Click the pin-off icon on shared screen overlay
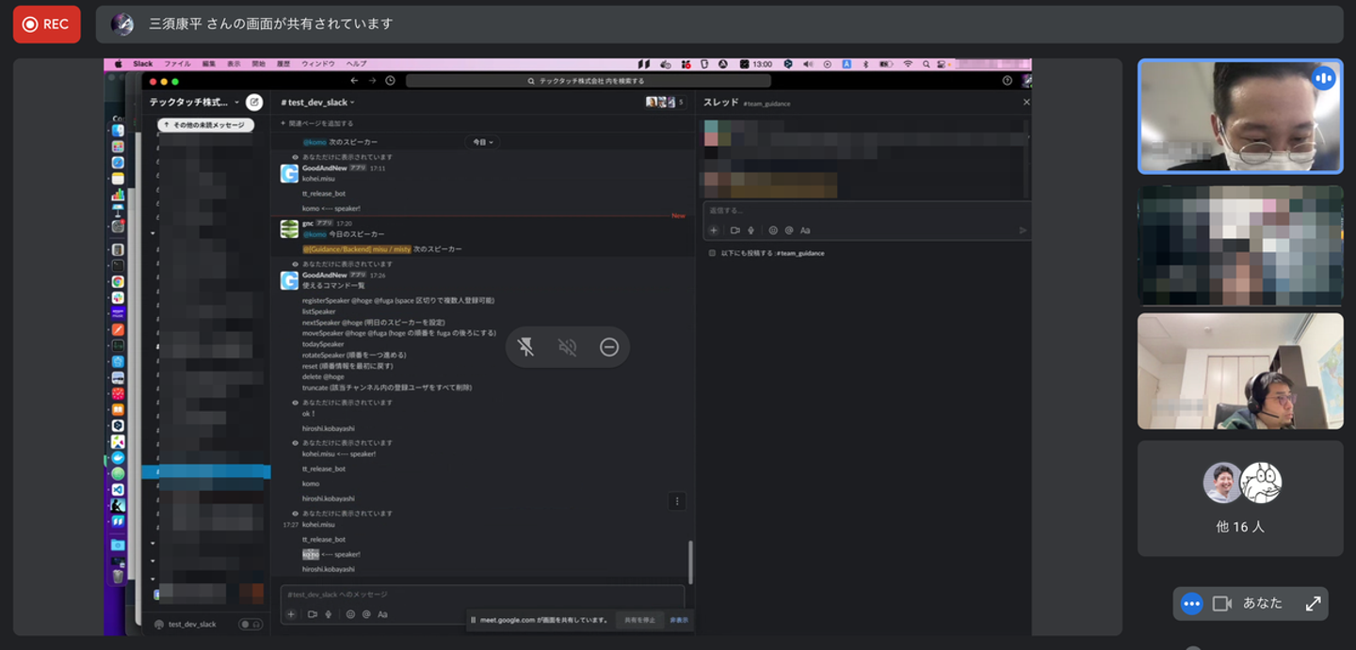1356x650 pixels. (526, 347)
